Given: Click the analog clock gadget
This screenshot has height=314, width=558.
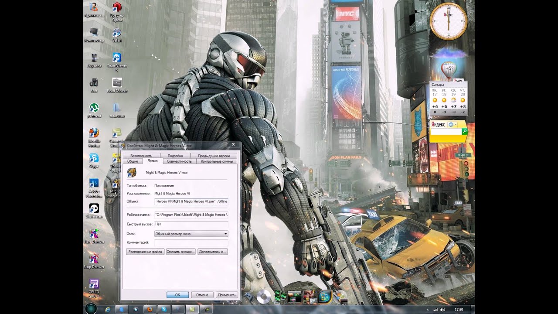Looking at the screenshot, I should (448, 21).
